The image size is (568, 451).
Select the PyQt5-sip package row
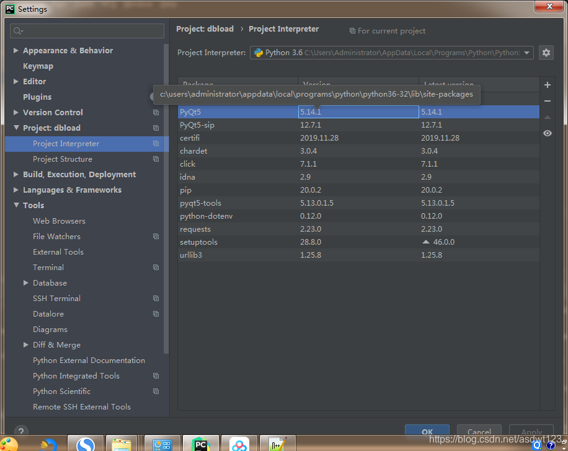point(358,125)
